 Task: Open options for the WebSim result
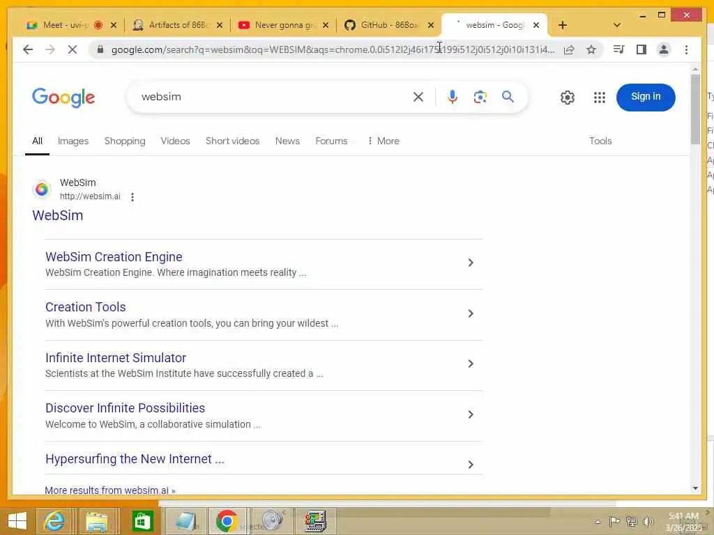click(x=132, y=197)
